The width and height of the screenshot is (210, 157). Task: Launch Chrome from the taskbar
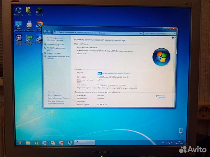(36, 143)
